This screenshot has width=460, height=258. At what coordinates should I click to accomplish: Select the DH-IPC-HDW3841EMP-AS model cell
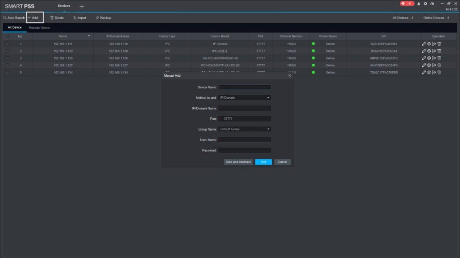tap(220, 58)
